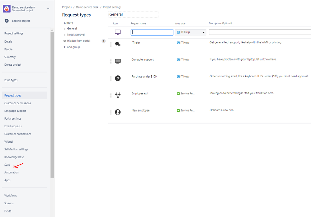Click IT Help issue type of Computer support
Viewport: 311px width, 217px height.
[183, 59]
